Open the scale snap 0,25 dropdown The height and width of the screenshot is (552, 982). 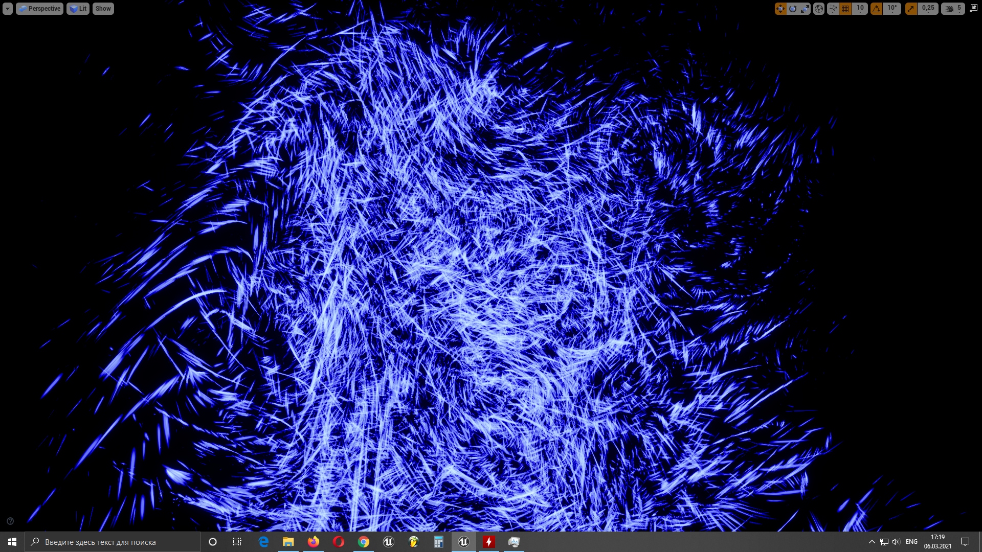pos(928,9)
